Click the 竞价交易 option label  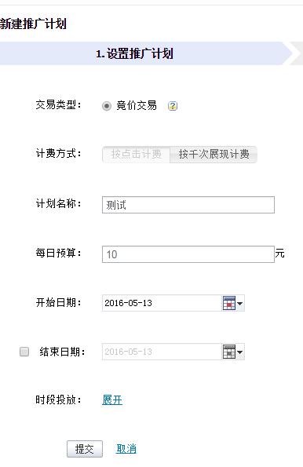pyautogui.click(x=137, y=105)
